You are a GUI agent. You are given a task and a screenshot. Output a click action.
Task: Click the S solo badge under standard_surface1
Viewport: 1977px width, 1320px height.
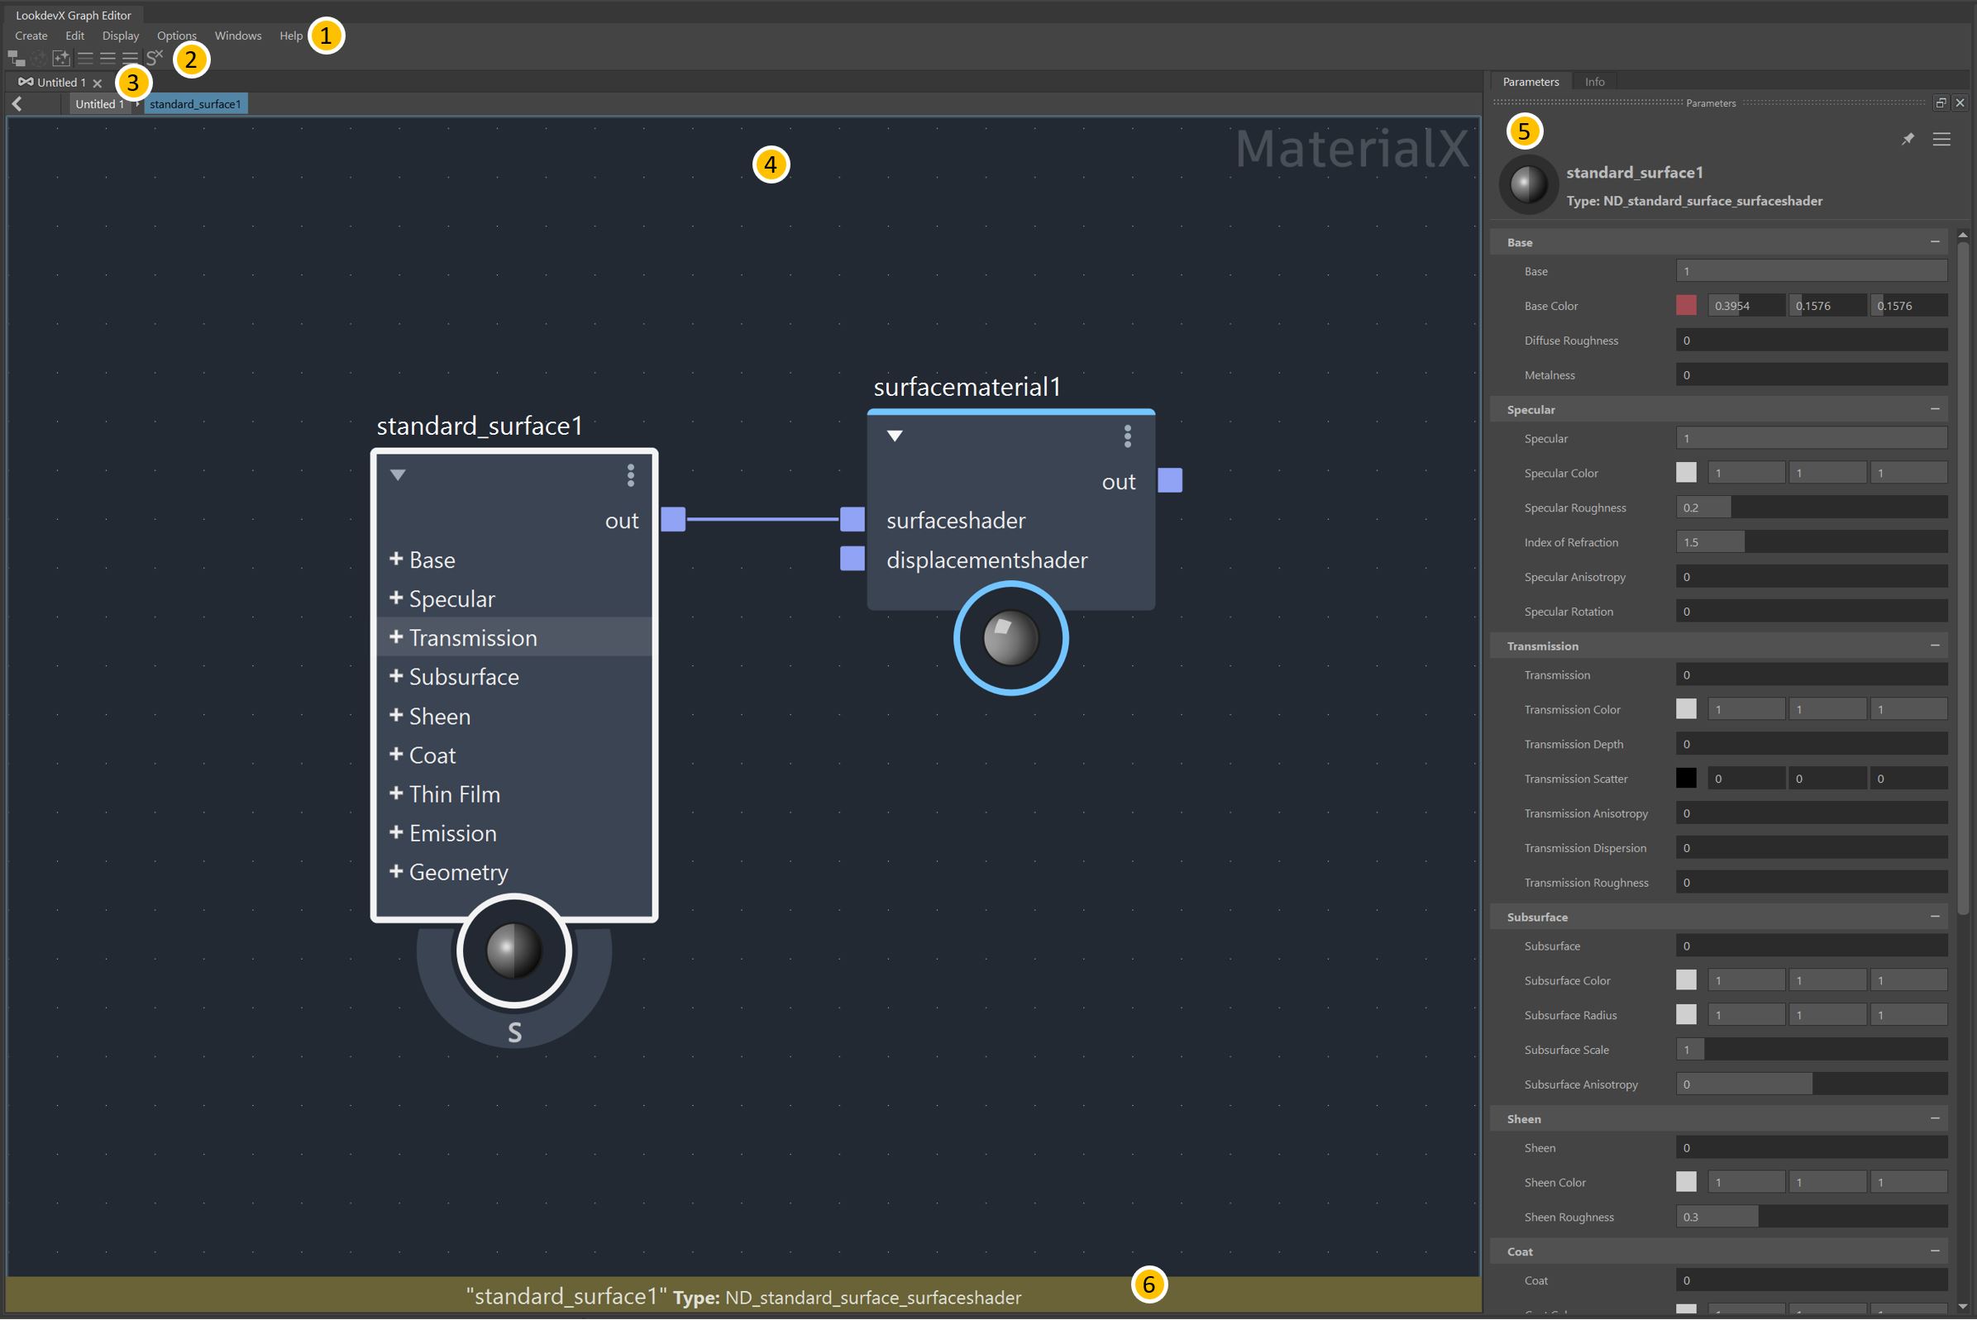(514, 1032)
